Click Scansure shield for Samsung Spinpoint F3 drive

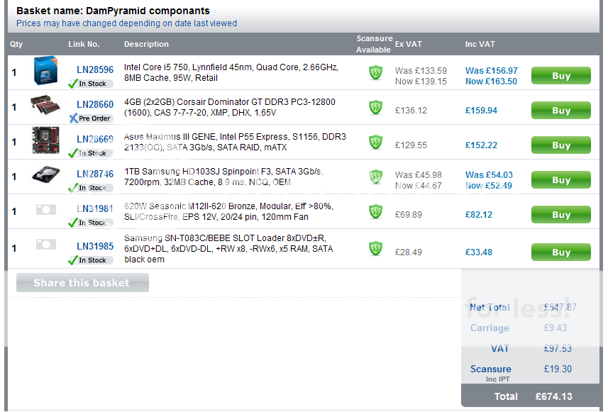375,177
